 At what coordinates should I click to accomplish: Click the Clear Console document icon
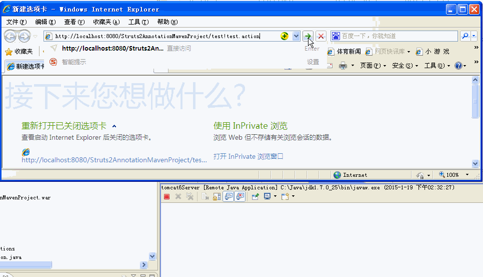205,196
